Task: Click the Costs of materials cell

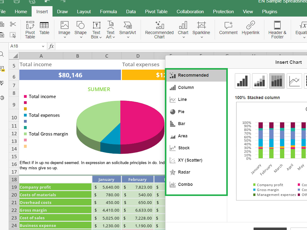Action: click(55, 195)
